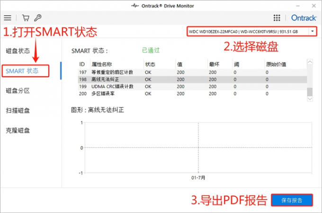Image resolution: width=322 pixels, height=213 pixels.
Task: Select row 200 多区错误率
Action: (x=192, y=94)
